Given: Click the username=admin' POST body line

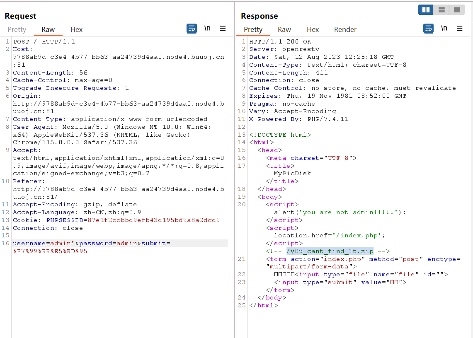Looking at the screenshot, I should (91, 243).
